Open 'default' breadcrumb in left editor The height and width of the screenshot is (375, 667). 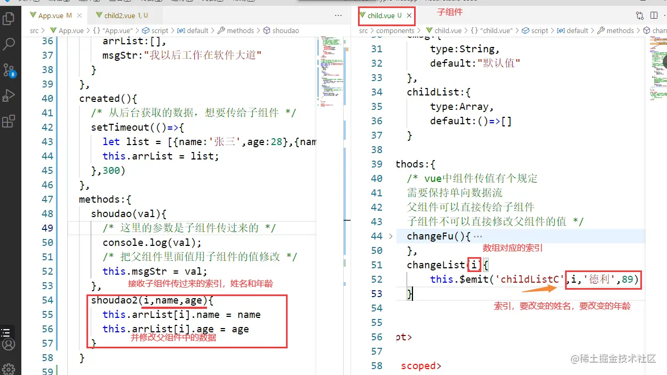[x=193, y=30]
